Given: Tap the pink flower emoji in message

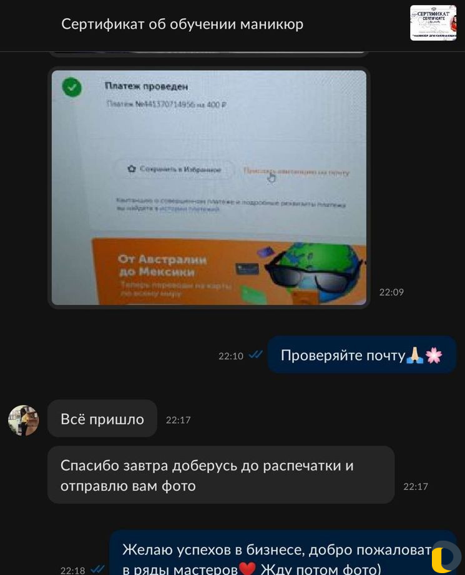Looking at the screenshot, I should tap(434, 355).
